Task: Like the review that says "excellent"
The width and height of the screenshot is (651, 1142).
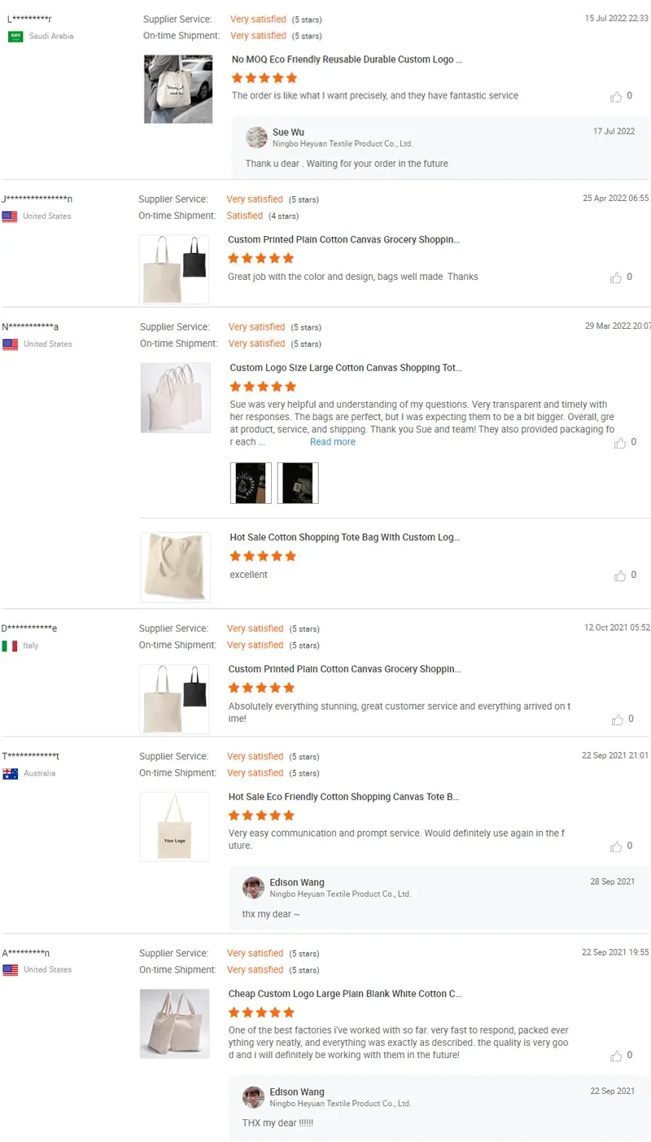Action: coord(619,575)
